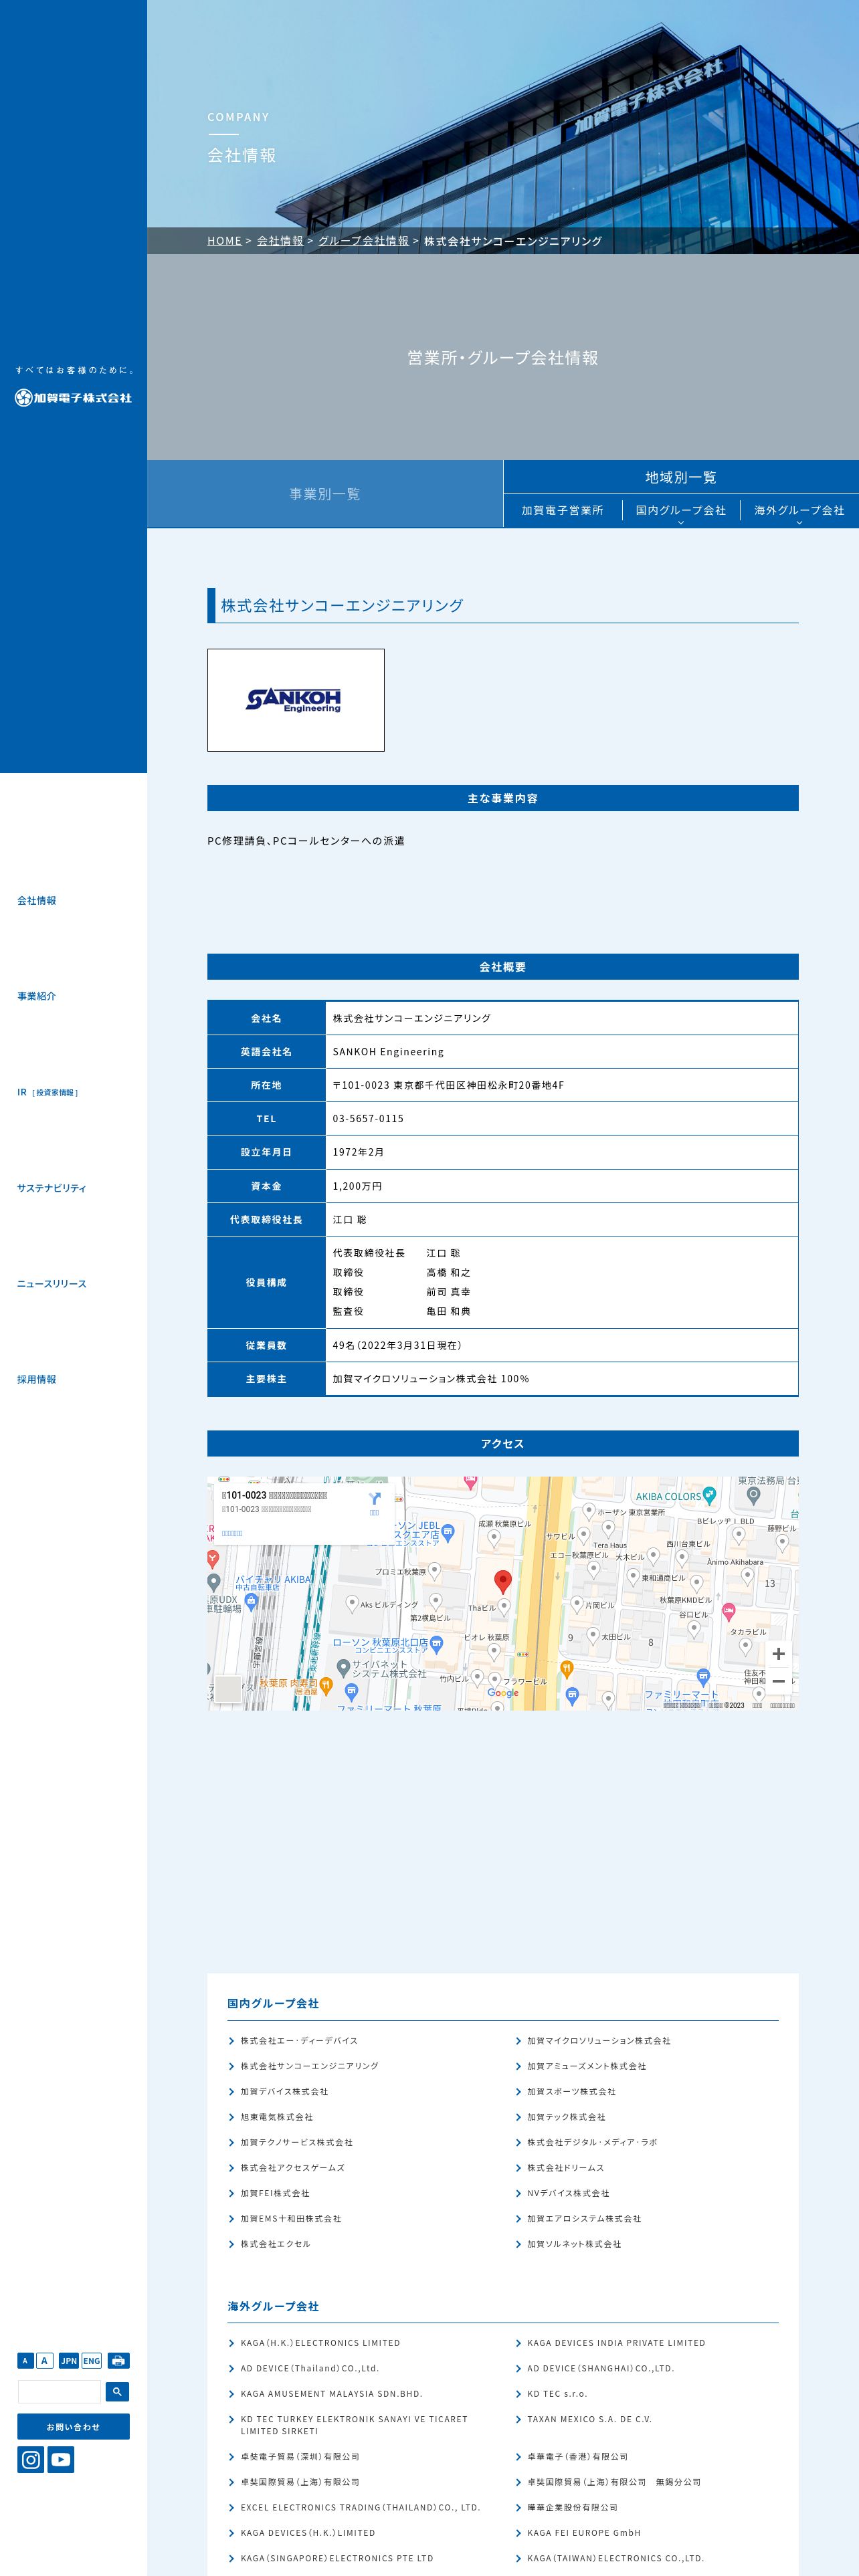Image resolution: width=859 pixels, height=2576 pixels.
Task: Click the お問い合わせ button
Action: (73, 2426)
